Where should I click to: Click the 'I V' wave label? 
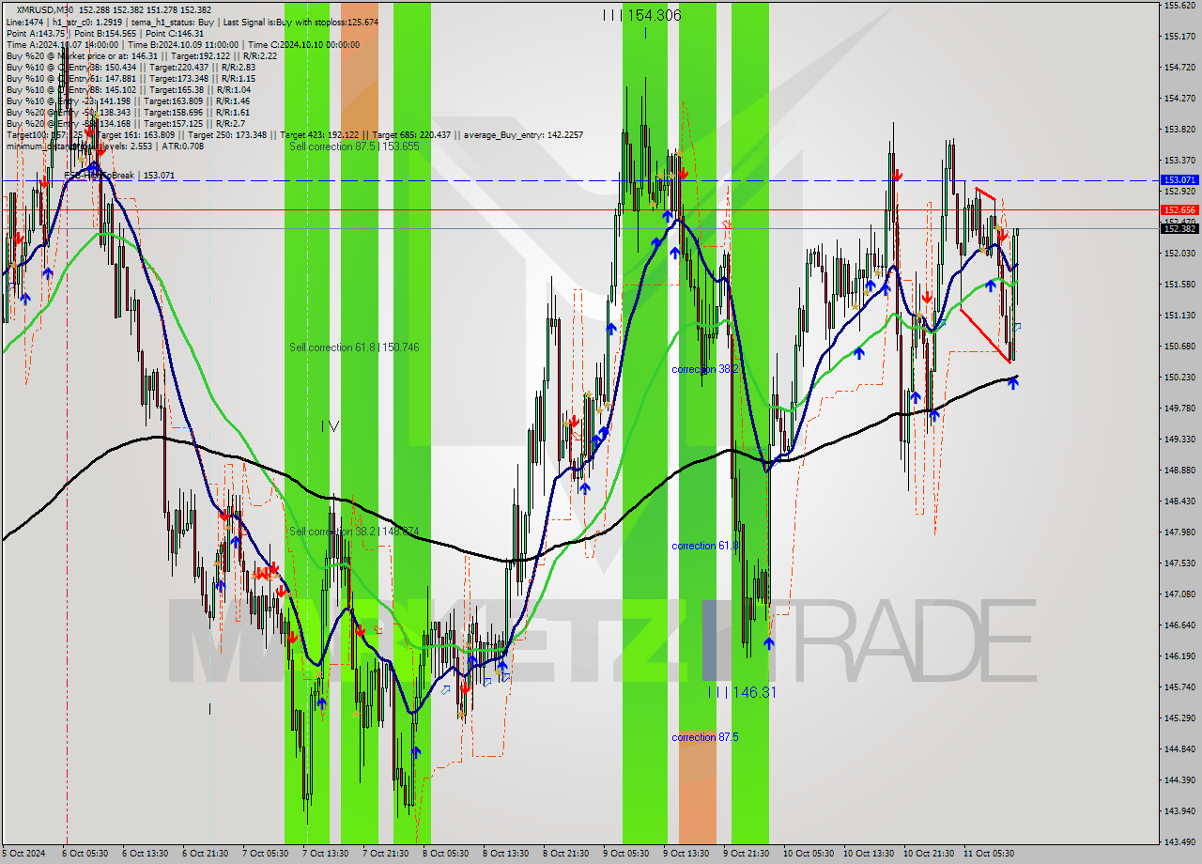[x=330, y=426]
